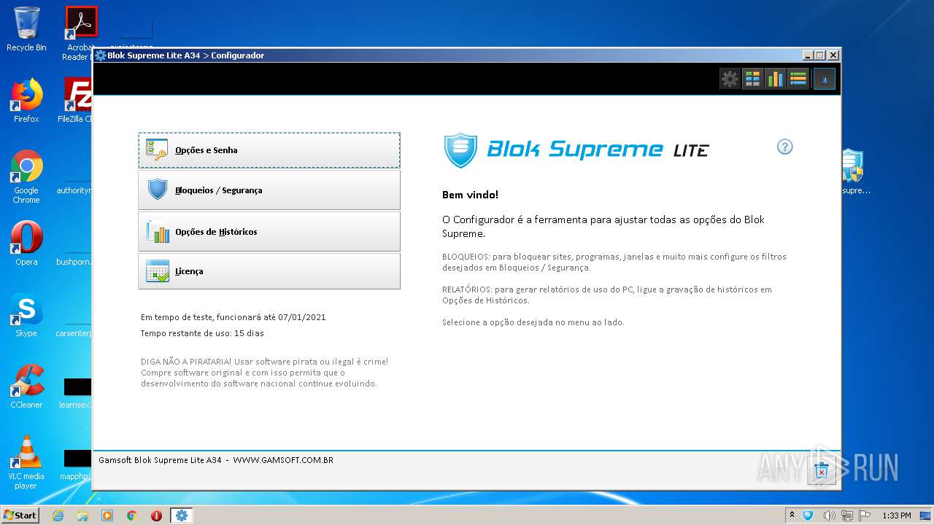Open Opções de Históricos section
The width and height of the screenshot is (934, 525).
click(x=269, y=232)
